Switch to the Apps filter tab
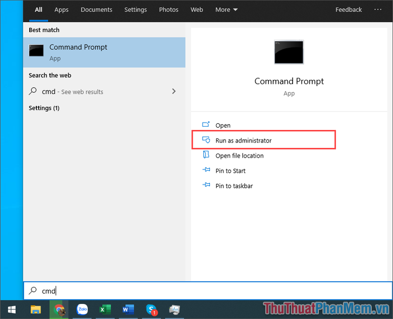The width and height of the screenshot is (393, 319). click(x=61, y=10)
